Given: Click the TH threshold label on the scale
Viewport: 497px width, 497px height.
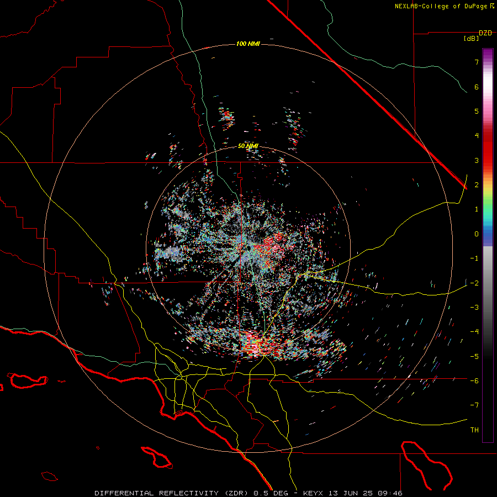Looking at the screenshot, I should click(x=474, y=430).
